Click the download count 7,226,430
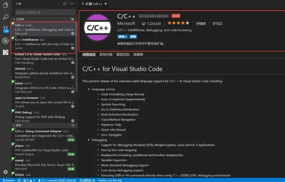This screenshot has height=182, width=285. (x=151, y=24)
